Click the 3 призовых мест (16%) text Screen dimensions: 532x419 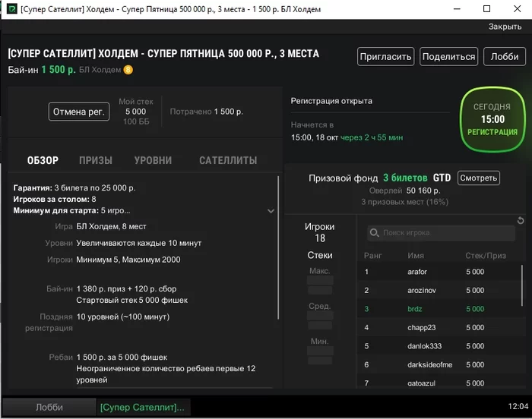[x=404, y=202]
